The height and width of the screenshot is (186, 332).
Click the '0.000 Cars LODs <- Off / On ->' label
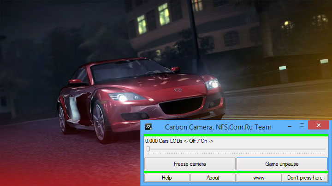[x=179, y=141]
